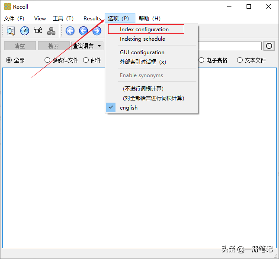Close the Recoll window
The height and width of the screenshot is (259, 279).
[268, 7]
